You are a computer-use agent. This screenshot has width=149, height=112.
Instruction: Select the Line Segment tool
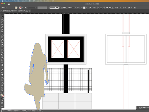(x=2, y=35)
